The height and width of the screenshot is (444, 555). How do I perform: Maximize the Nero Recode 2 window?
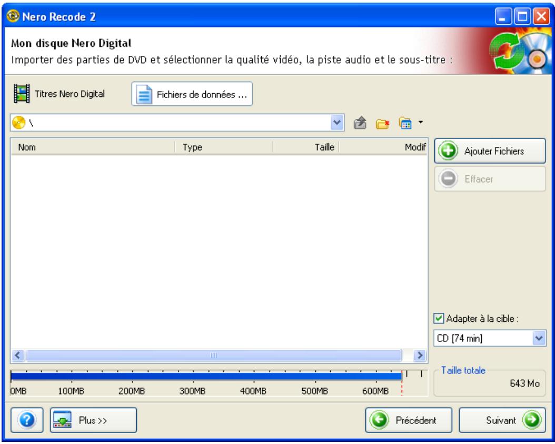coord(522,16)
